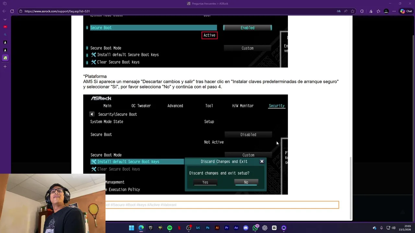
Task: View site information lock icon
Action: pos(21,11)
